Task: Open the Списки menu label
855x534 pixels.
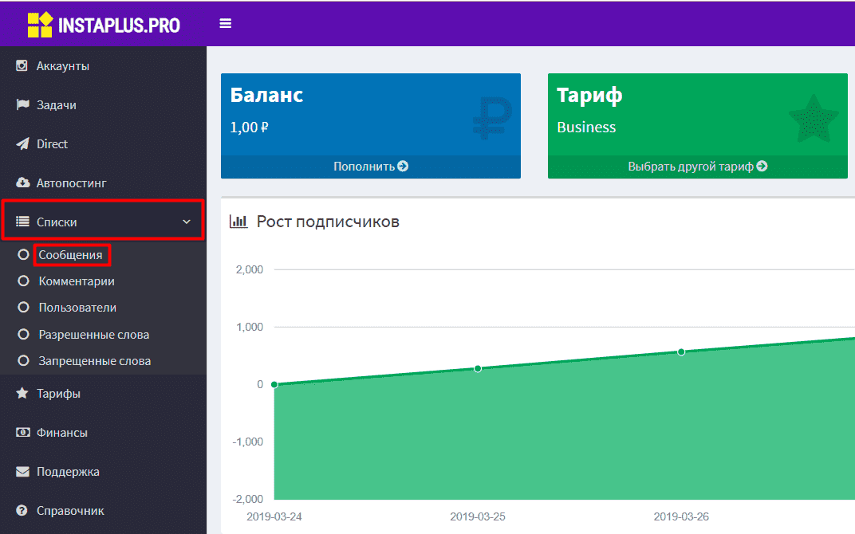Action: click(x=57, y=222)
